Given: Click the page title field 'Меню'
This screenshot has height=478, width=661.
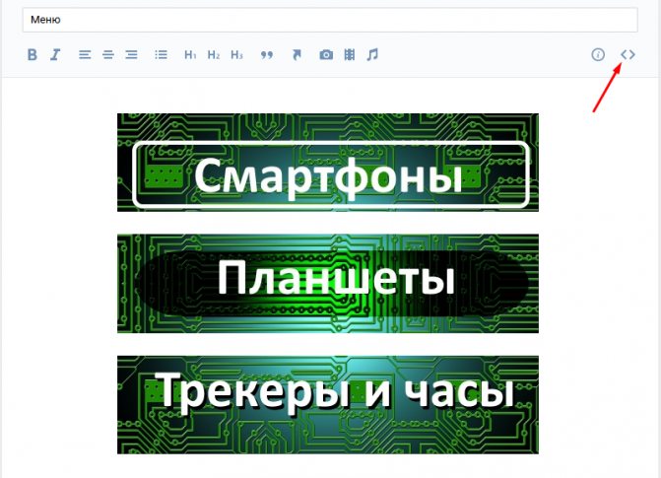Looking at the screenshot, I should (330, 20).
